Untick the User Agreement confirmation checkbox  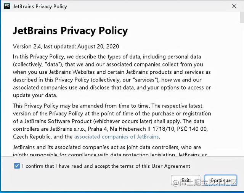pyautogui.click(x=17, y=166)
